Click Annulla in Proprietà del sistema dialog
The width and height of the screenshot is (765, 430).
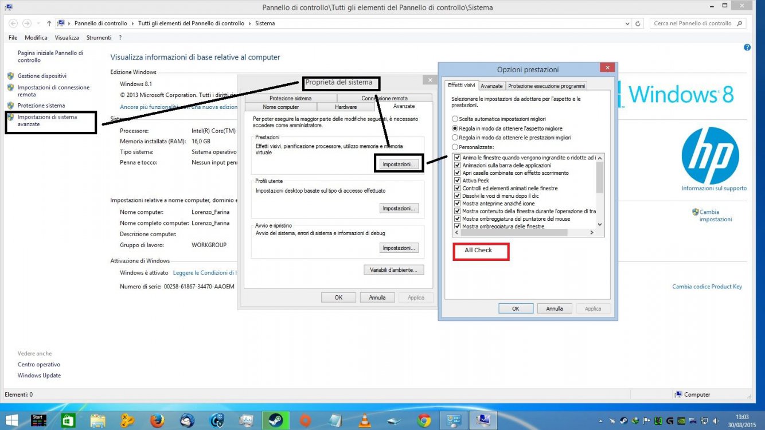(377, 298)
